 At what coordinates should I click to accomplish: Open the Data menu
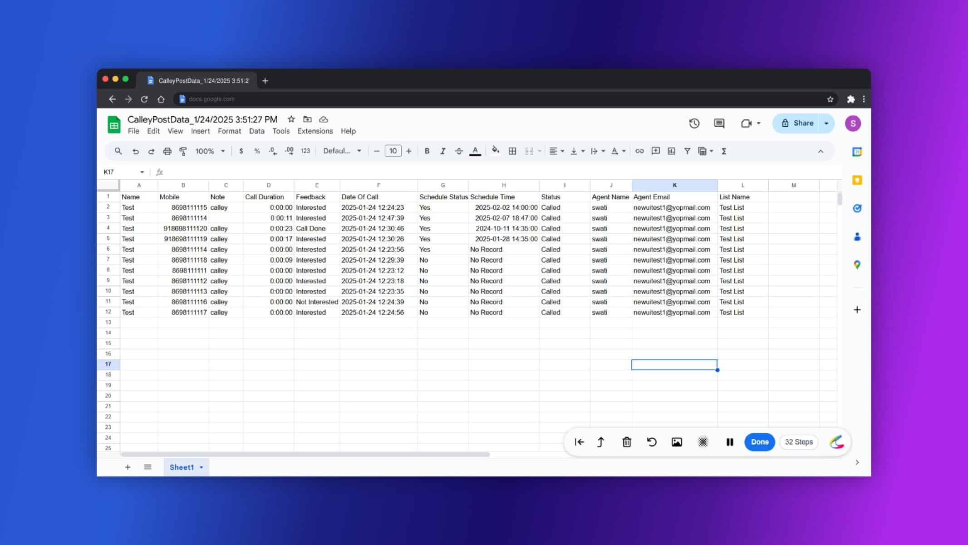coord(256,131)
